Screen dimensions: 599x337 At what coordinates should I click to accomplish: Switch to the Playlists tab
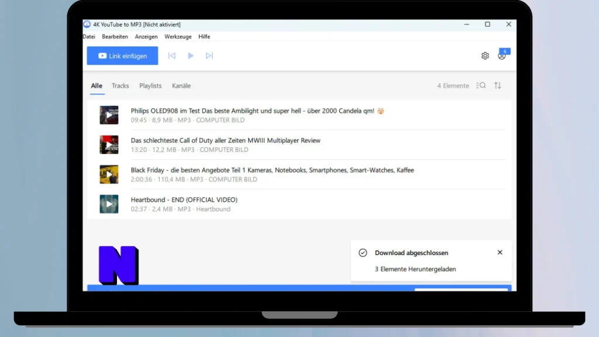pos(150,85)
